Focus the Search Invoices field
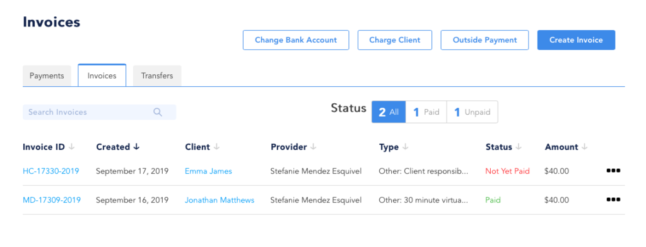The width and height of the screenshot is (646, 247). [99, 112]
